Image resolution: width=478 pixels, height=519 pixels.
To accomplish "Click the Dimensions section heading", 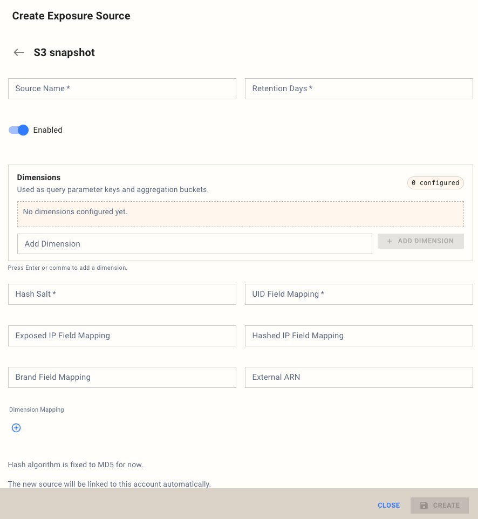I will (39, 177).
